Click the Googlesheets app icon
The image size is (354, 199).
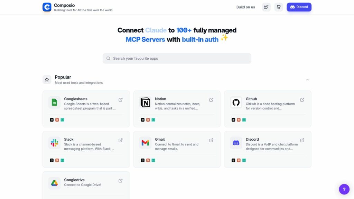pyautogui.click(x=54, y=102)
